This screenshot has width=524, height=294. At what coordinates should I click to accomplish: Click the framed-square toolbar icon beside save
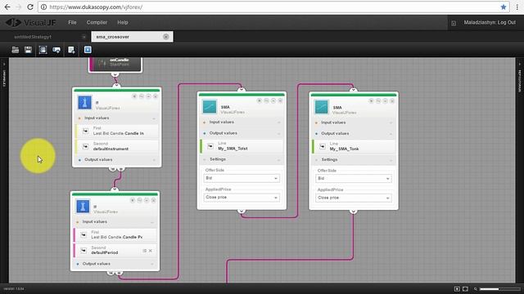(x=43, y=50)
